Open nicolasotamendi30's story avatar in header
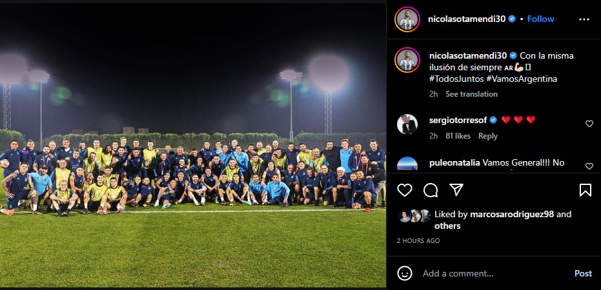Viewport: 601px width, 290px height. 407,19
